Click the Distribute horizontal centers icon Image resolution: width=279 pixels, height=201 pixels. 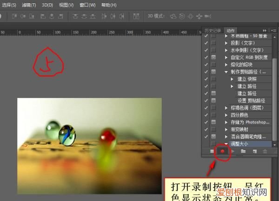[113, 16]
